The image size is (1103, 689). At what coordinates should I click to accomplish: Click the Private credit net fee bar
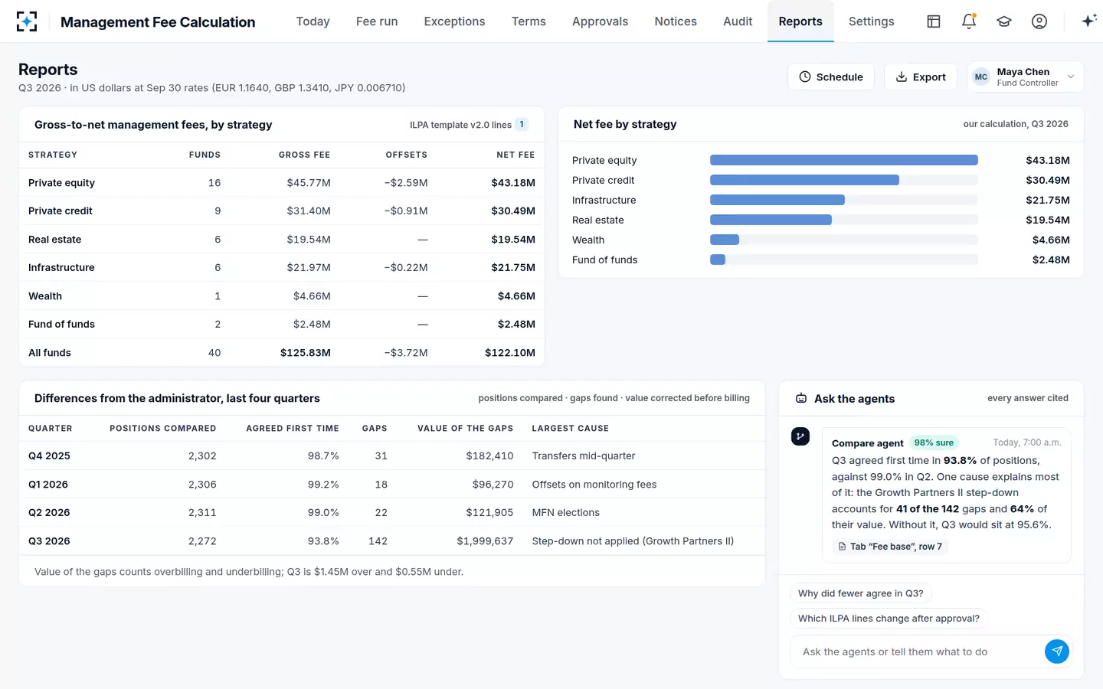click(x=804, y=180)
